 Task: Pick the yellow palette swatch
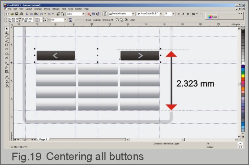click(243, 76)
